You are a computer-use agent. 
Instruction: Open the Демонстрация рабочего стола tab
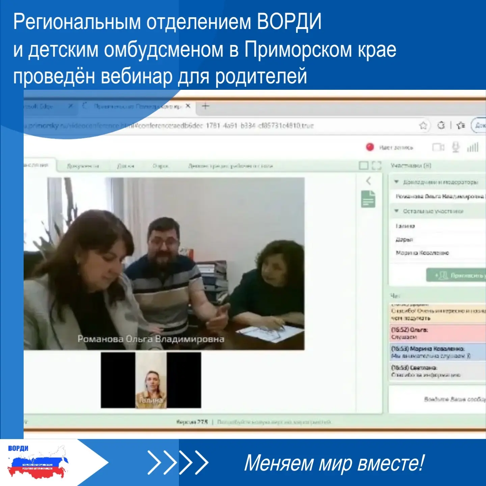231,166
